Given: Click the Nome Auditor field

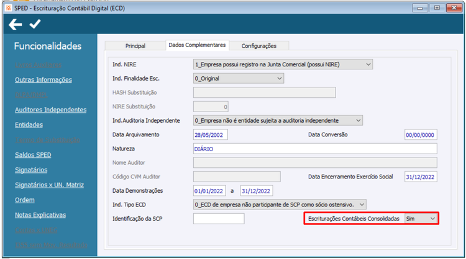Looking at the screenshot, I should [315, 163].
